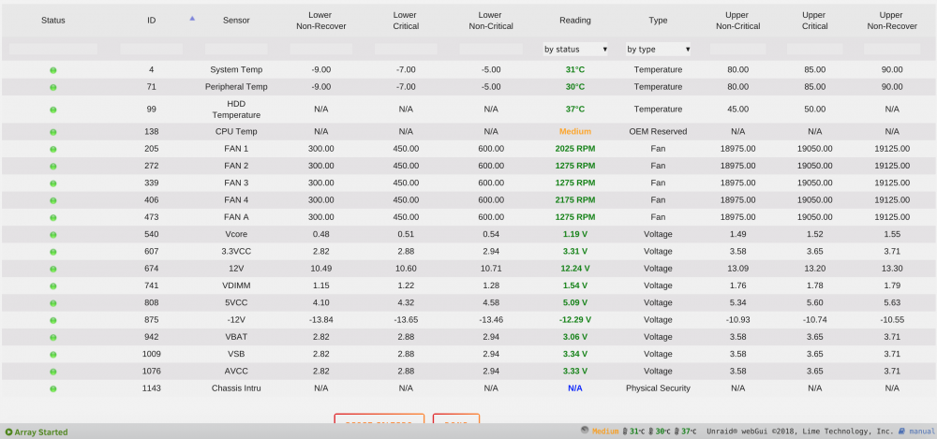
Task: Click green status dot for 3.3VCC
Action: tap(53, 252)
